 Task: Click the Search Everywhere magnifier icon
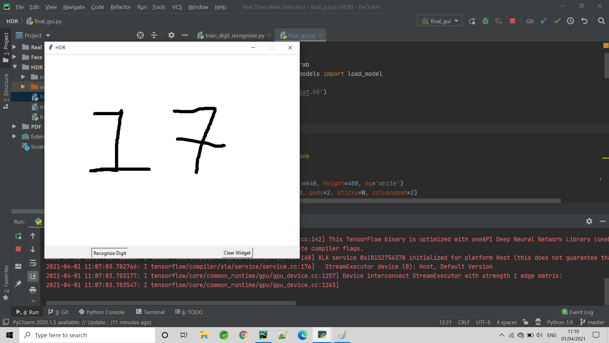[601, 21]
